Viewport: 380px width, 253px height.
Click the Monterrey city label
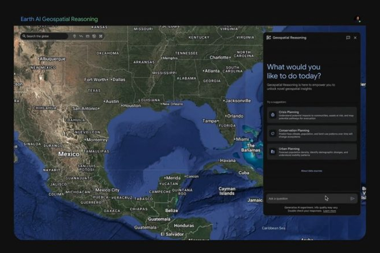(x=96, y=140)
